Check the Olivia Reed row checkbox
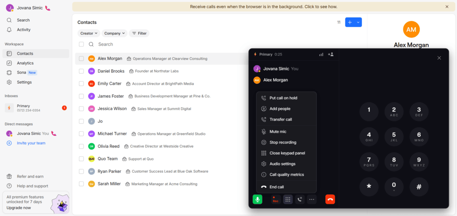The image size is (457, 216). coord(81,147)
